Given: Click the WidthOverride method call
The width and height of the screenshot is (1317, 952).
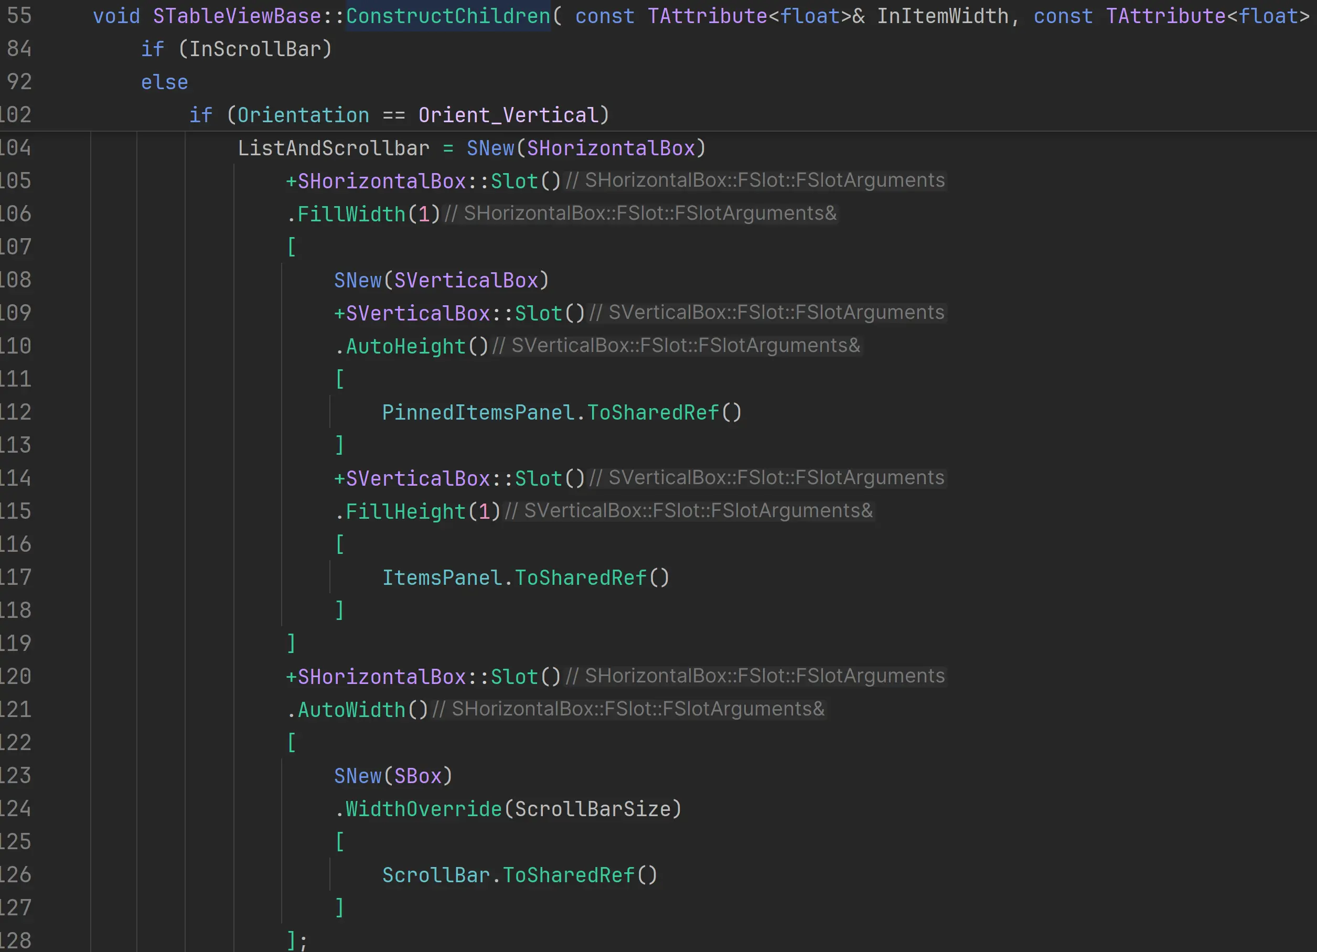Looking at the screenshot, I should point(423,809).
